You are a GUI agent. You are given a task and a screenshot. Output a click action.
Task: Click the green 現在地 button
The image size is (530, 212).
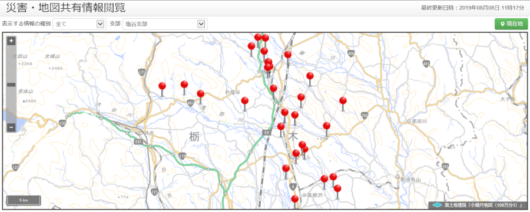pos(511,24)
